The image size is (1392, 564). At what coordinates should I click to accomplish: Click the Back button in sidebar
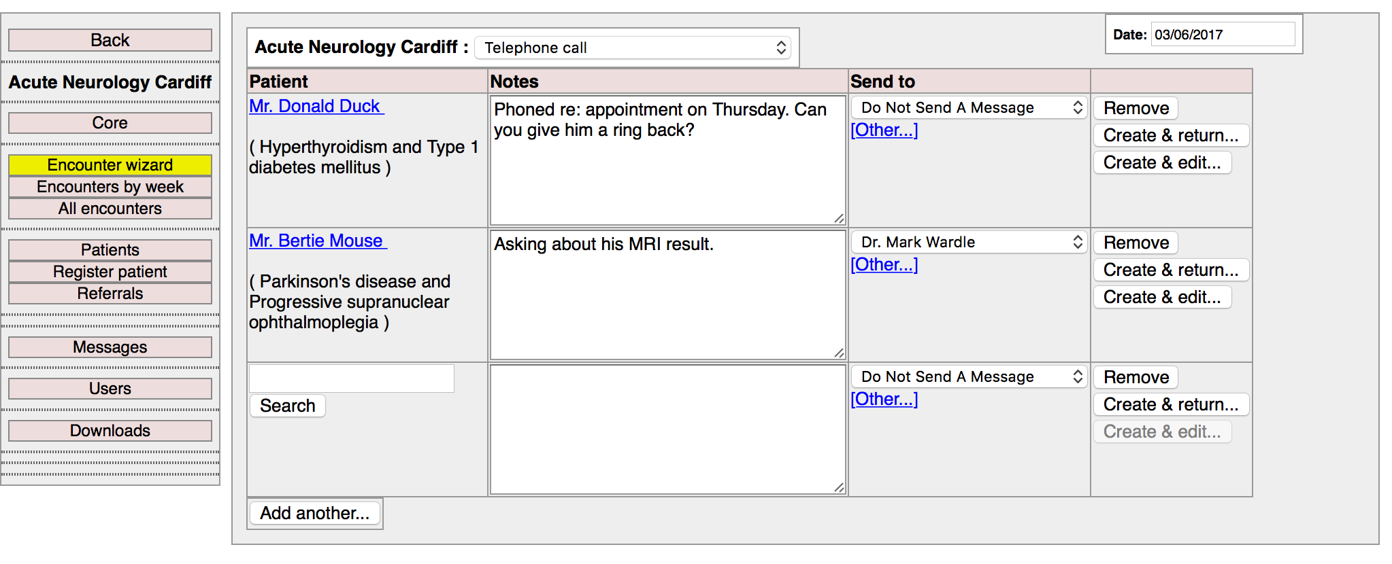(110, 40)
